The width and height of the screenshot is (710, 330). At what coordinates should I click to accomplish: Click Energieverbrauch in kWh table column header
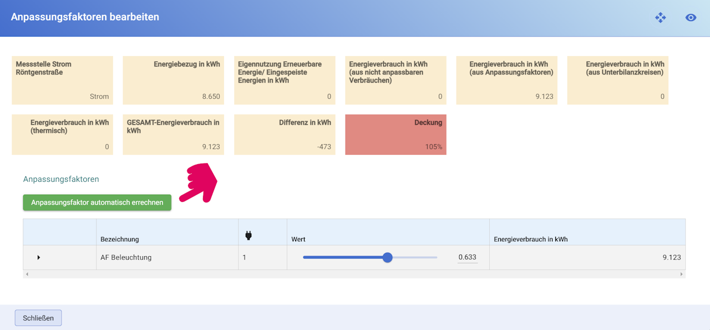(x=587, y=232)
